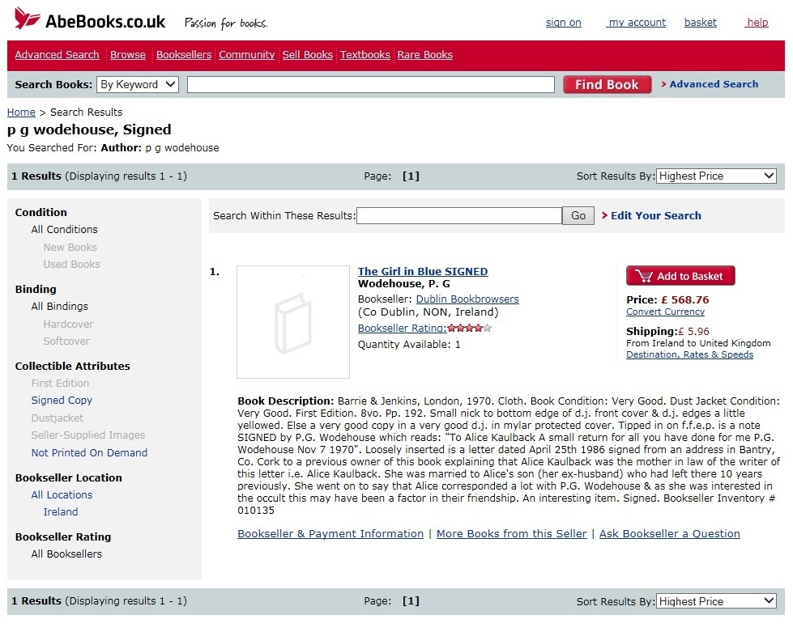793x632 pixels.
Task: Open the Booksellers menu item
Action: [184, 55]
